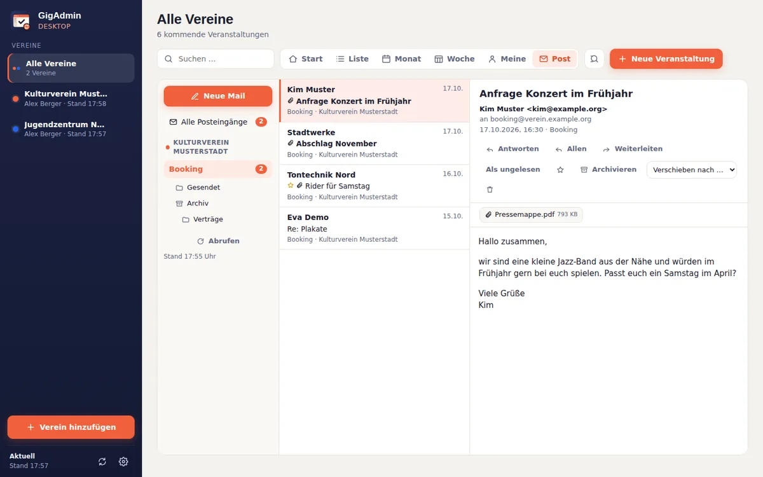Click the Stand 17:55 Uhr status text
The image size is (763, 477).
190,256
